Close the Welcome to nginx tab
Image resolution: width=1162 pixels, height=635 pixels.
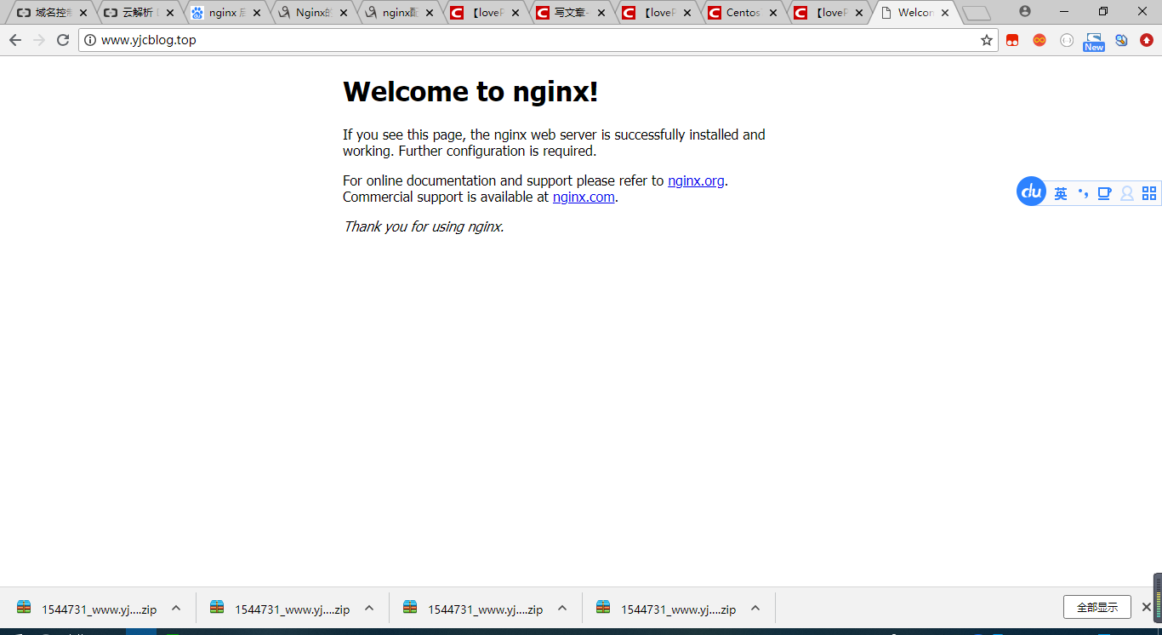coord(945,13)
